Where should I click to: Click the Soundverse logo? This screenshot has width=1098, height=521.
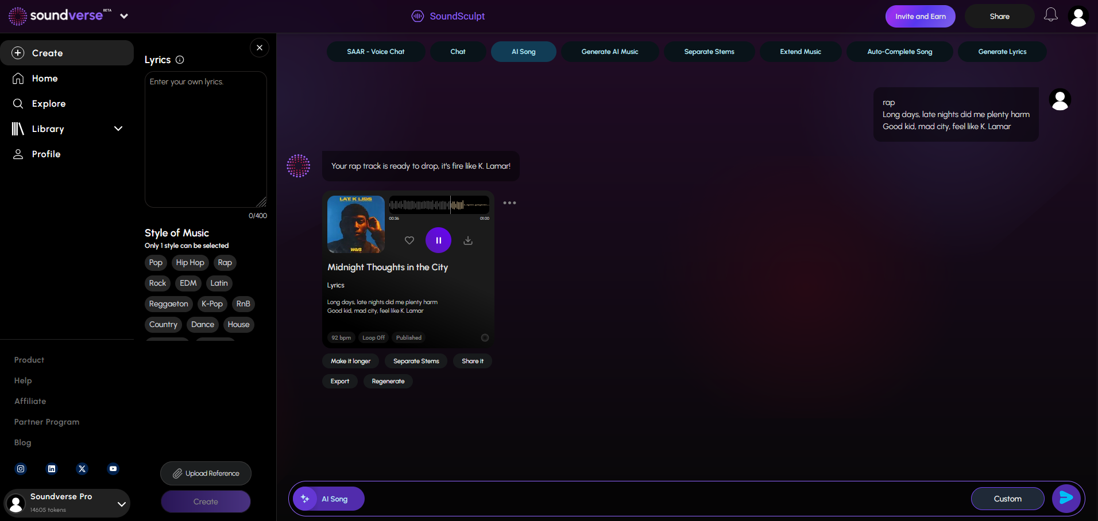point(60,15)
